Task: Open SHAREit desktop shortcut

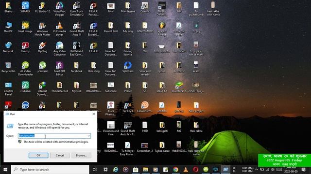Action: click(x=25, y=7)
